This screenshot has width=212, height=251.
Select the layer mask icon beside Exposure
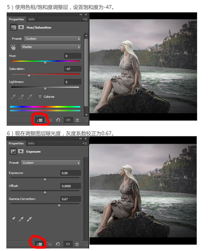point(21,151)
